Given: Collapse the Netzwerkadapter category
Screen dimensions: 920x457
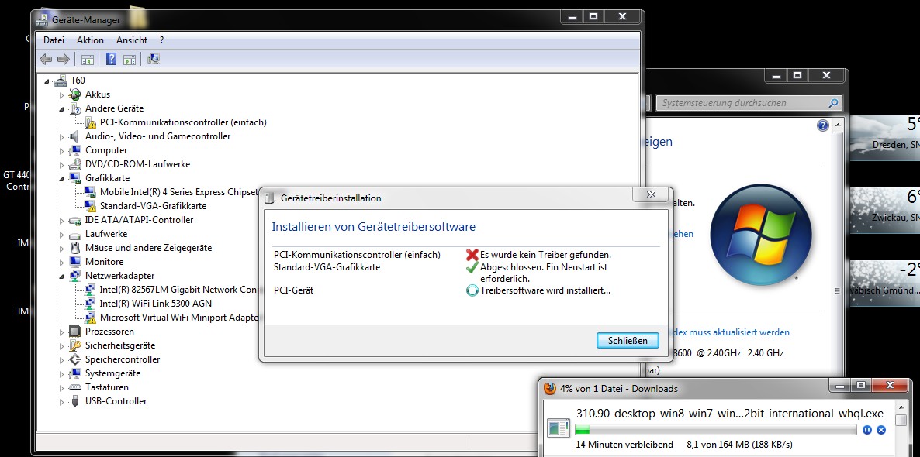Looking at the screenshot, I should point(61,276).
